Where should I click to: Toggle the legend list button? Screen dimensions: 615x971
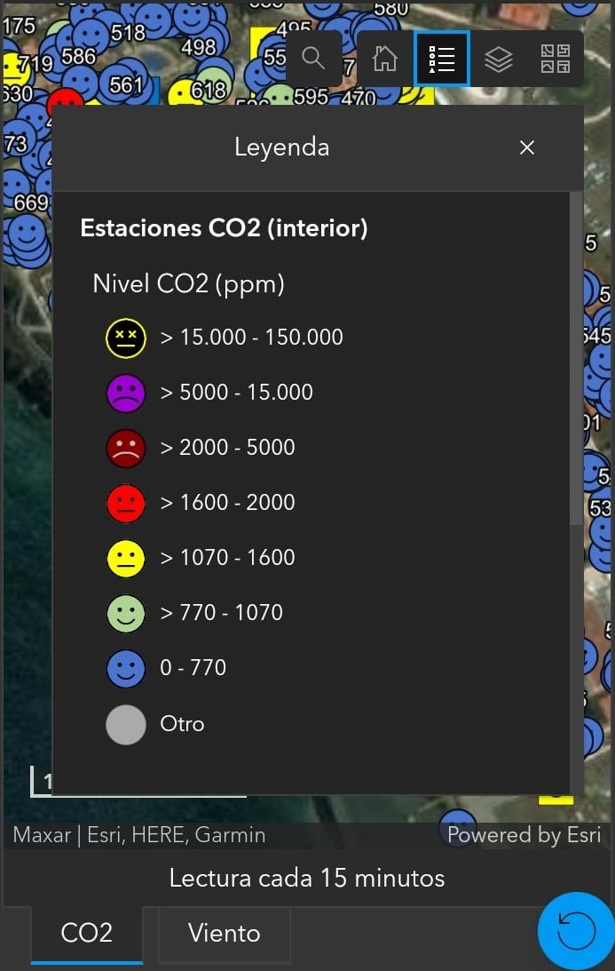pyautogui.click(x=442, y=59)
